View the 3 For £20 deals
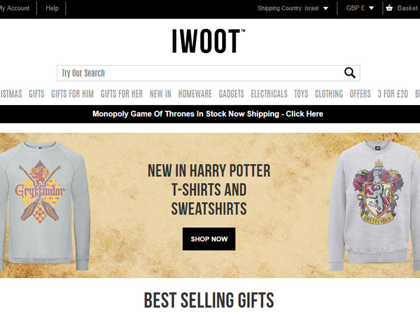 point(393,94)
